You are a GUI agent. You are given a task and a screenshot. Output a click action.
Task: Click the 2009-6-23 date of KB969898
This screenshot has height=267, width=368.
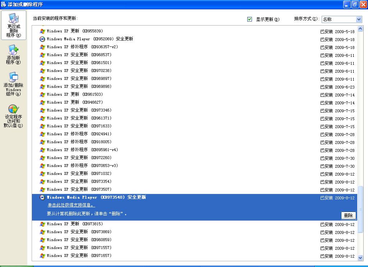point(345,87)
